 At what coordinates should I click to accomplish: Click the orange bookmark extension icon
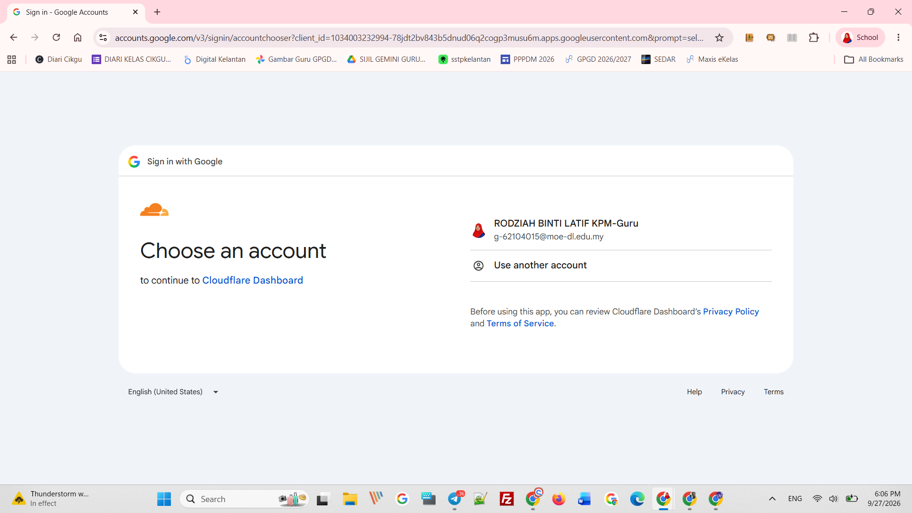(749, 38)
